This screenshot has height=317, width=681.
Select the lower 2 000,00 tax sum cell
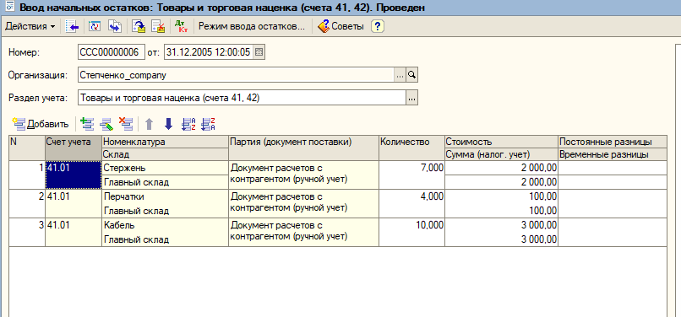pos(501,182)
